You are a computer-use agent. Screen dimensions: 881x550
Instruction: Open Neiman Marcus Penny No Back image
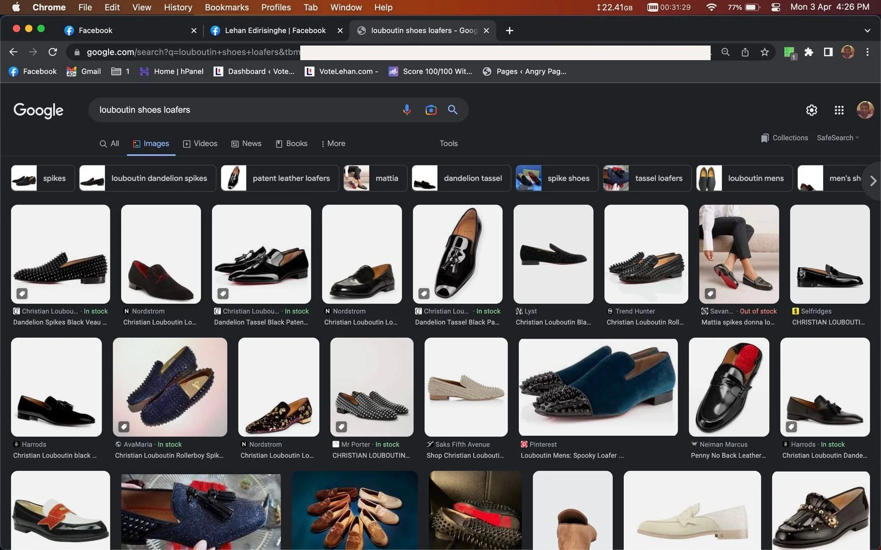729,387
